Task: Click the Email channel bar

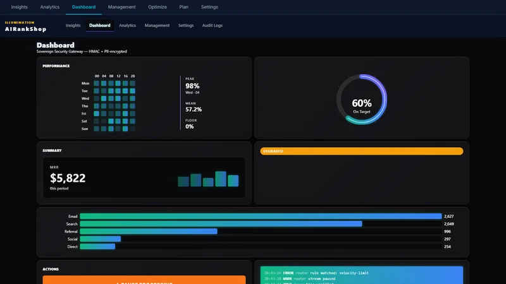Action: [261, 216]
